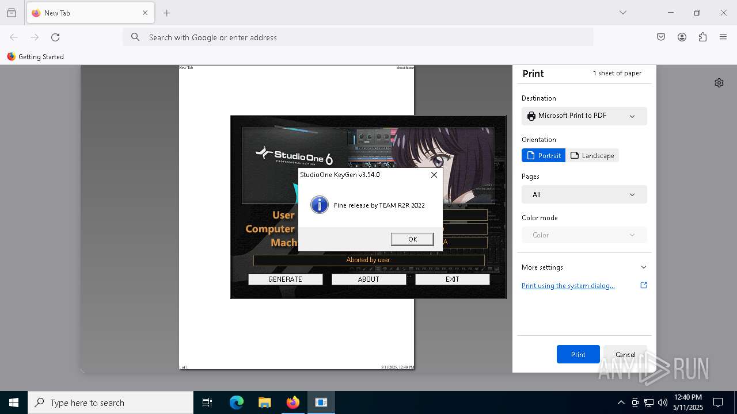Reload the current page
Viewport: 737px width, 414px height.
pyautogui.click(x=55, y=37)
